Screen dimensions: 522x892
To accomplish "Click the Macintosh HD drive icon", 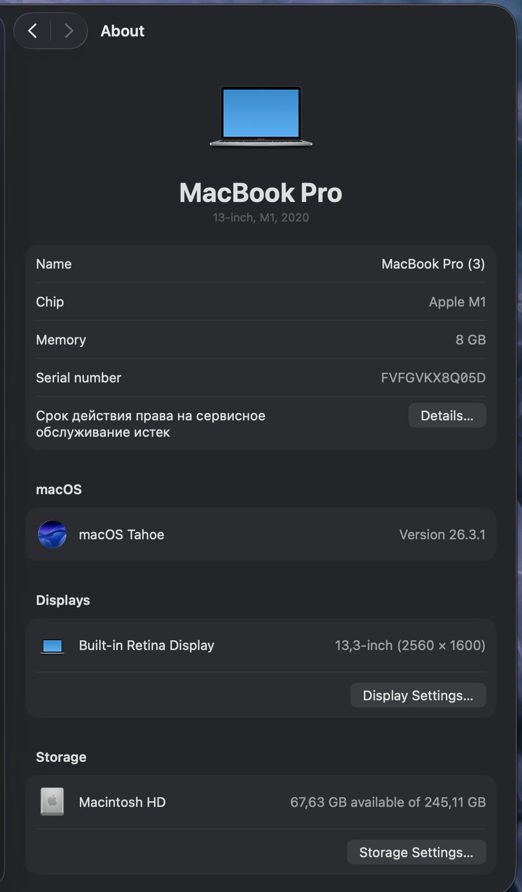I will coord(52,802).
